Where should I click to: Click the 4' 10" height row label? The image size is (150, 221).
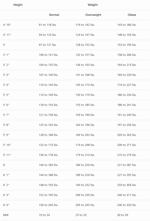point(7,25)
